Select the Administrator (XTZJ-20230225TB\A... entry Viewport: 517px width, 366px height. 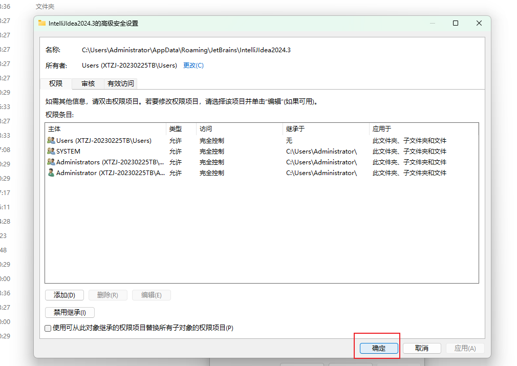tap(262, 173)
